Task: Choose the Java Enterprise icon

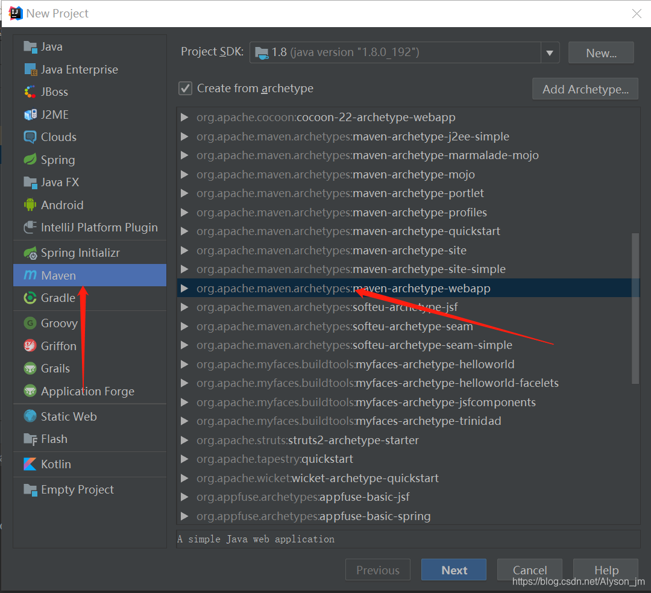Action: 30,70
